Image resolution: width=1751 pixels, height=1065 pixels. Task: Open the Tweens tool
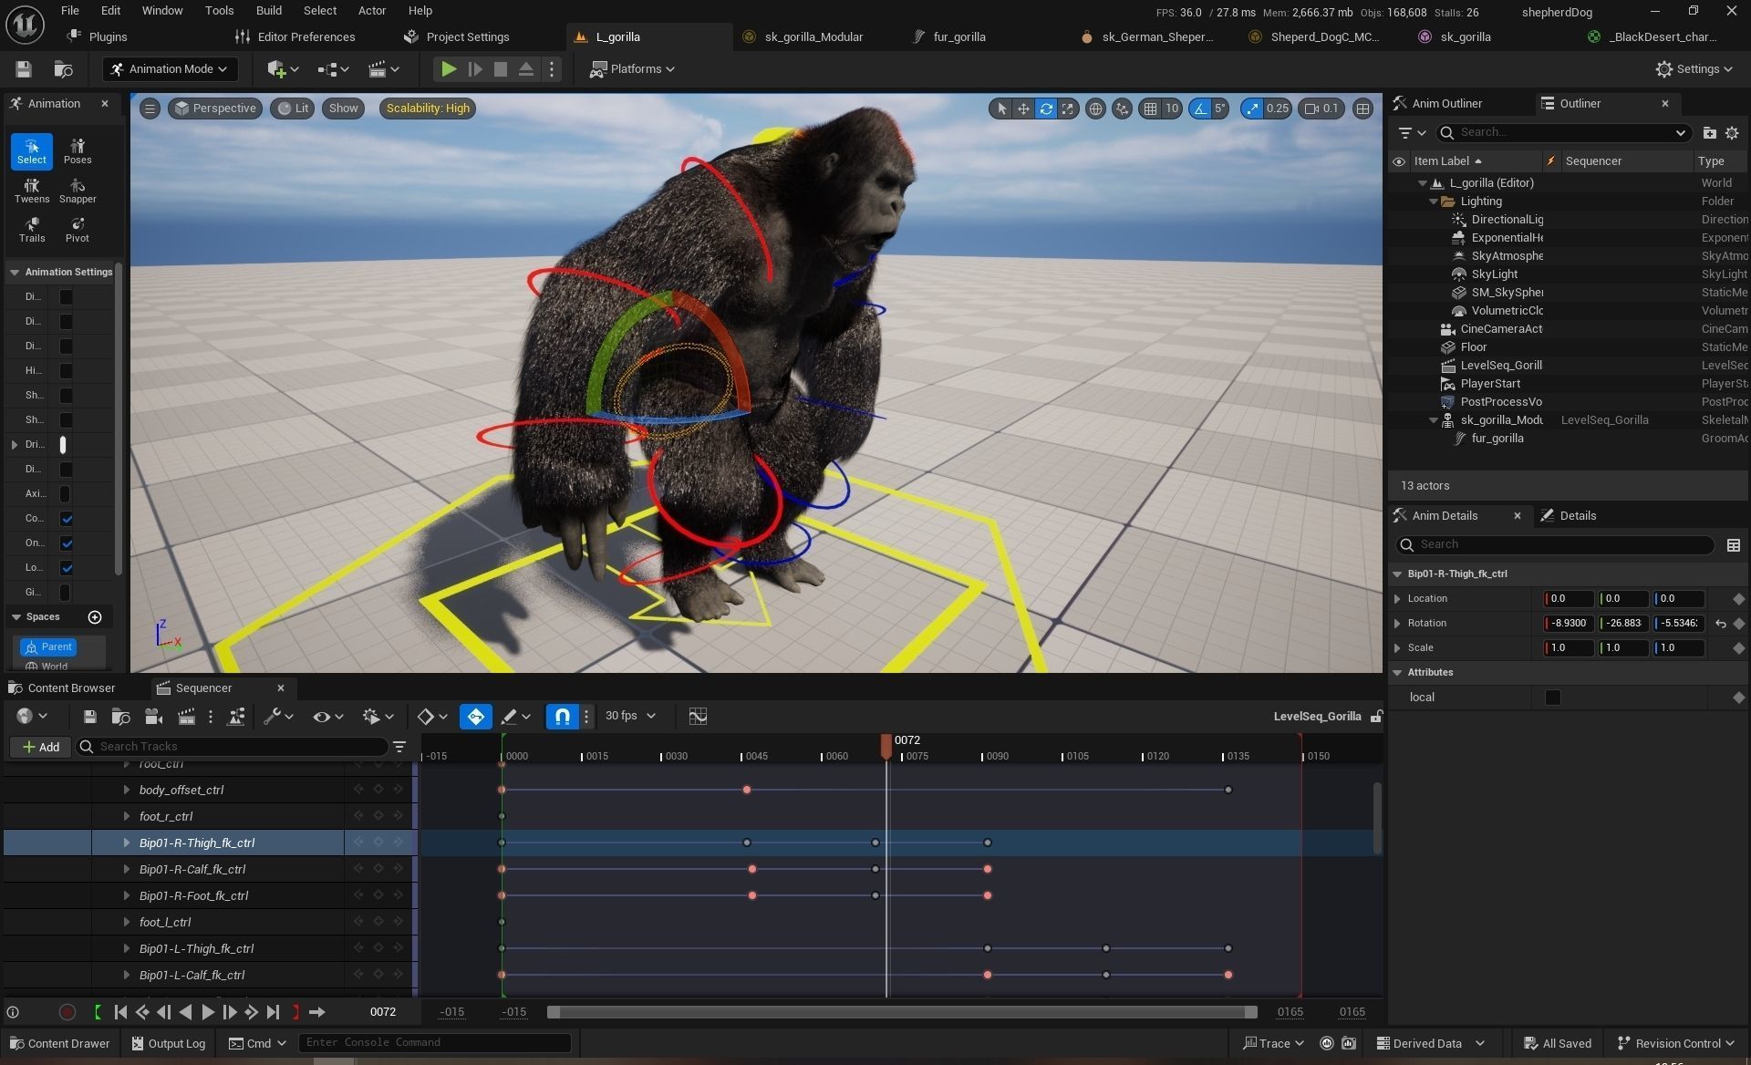tap(32, 191)
